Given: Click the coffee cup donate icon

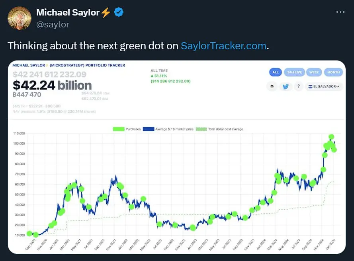Looking at the screenshot, I should click(x=272, y=86).
